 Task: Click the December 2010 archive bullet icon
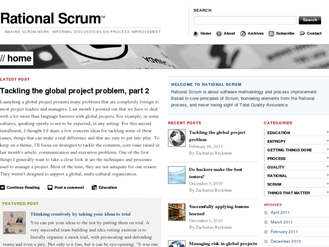266,242
